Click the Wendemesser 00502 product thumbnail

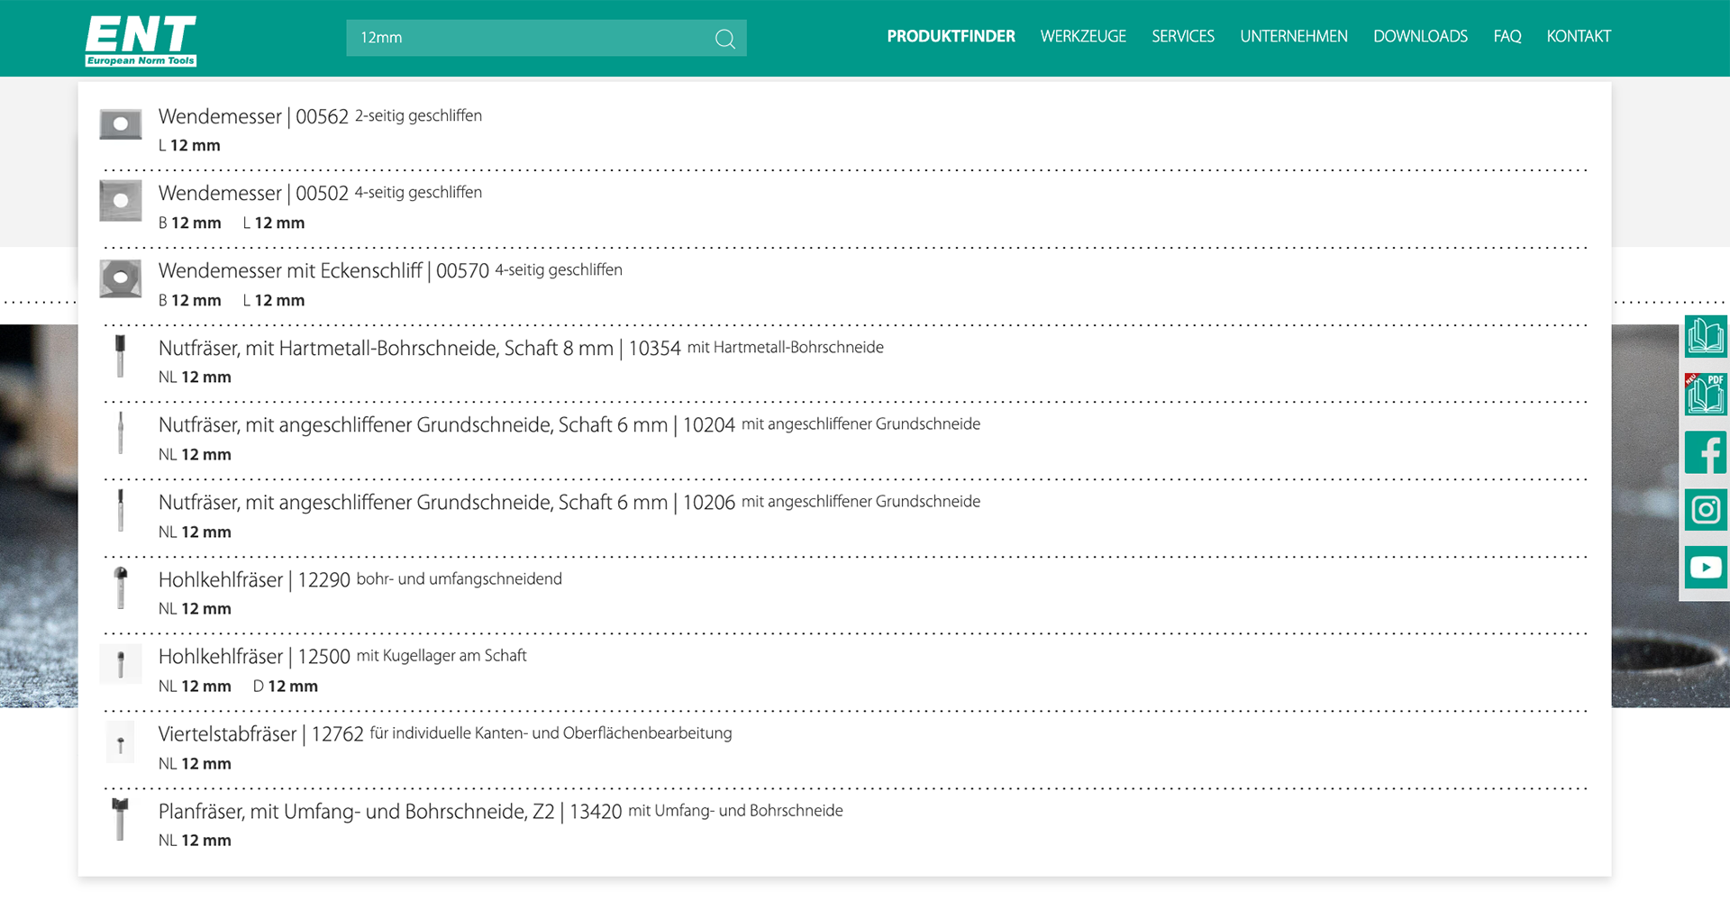coord(121,201)
